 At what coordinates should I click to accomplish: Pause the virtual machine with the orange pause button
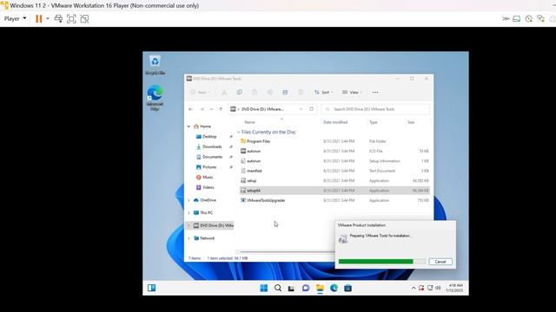coord(38,19)
